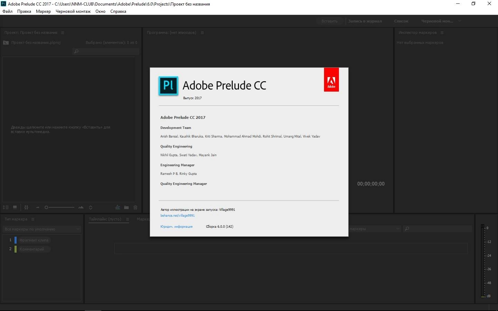Open Инспектор маркеров panel menu

(x=442, y=32)
